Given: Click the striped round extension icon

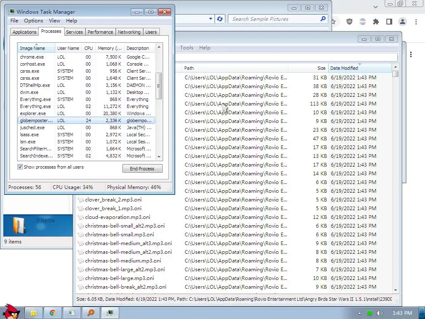Looking at the screenshot, I should [363, 22].
